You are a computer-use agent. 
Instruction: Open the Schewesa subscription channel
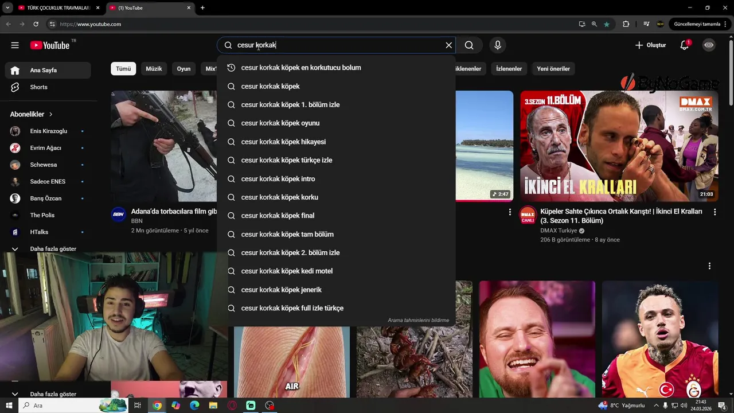point(48,165)
